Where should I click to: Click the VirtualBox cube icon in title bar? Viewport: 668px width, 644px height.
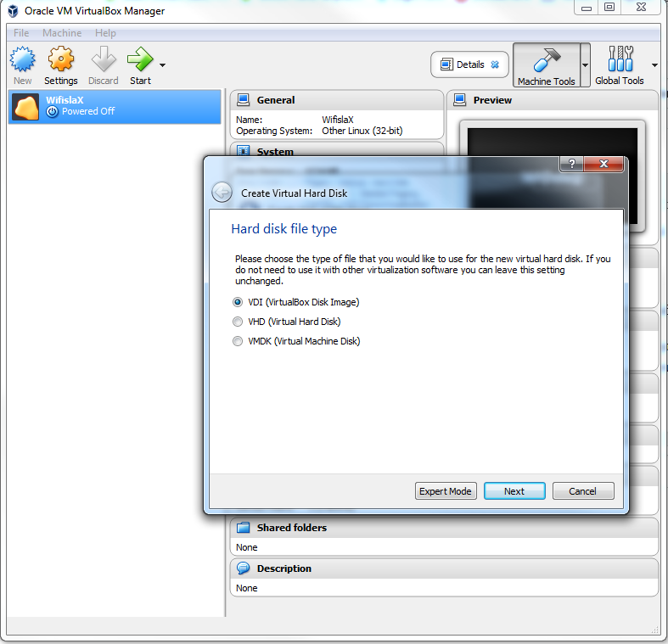(14, 11)
